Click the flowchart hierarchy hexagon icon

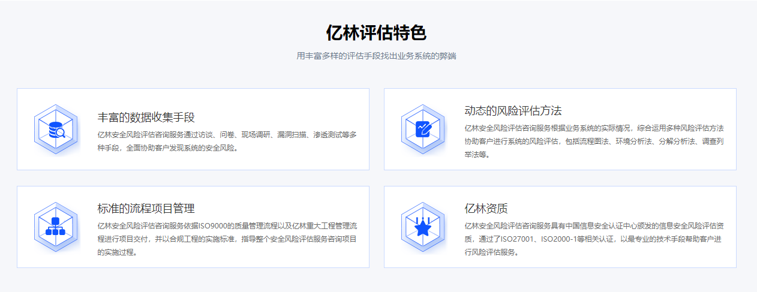(56, 227)
